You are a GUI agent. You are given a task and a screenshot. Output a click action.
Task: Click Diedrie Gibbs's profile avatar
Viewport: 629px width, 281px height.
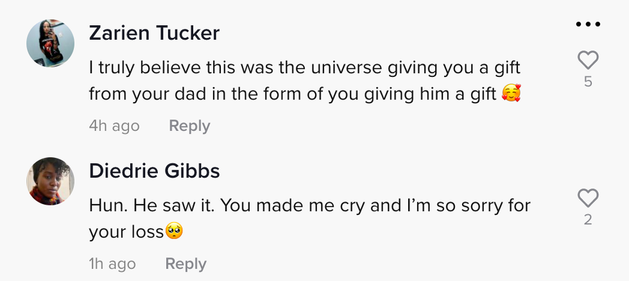(x=50, y=182)
